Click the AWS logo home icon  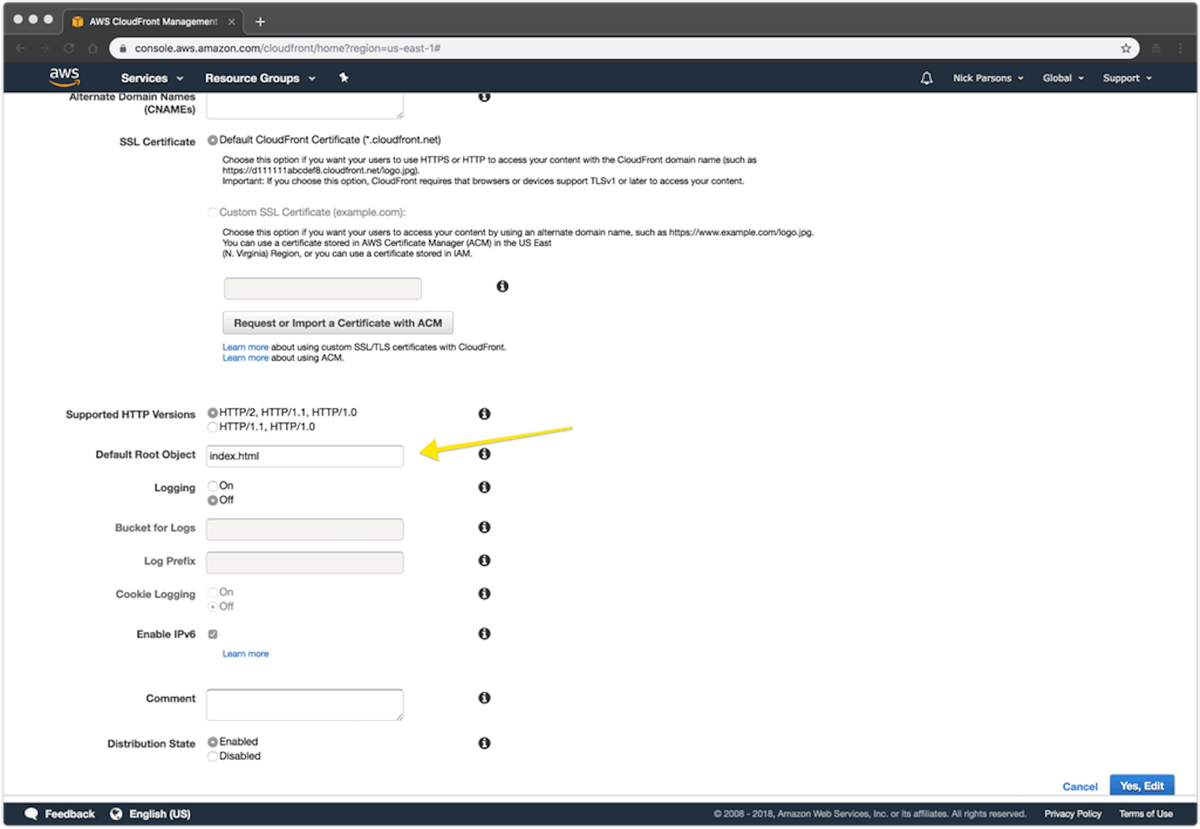pos(64,77)
